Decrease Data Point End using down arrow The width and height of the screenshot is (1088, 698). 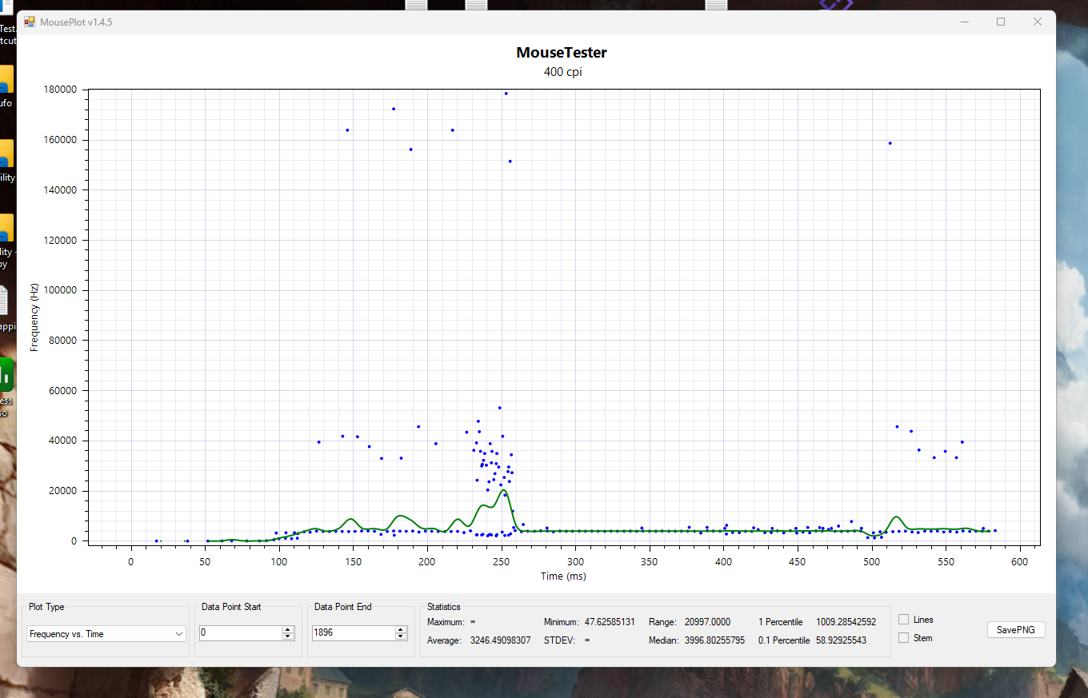click(400, 636)
